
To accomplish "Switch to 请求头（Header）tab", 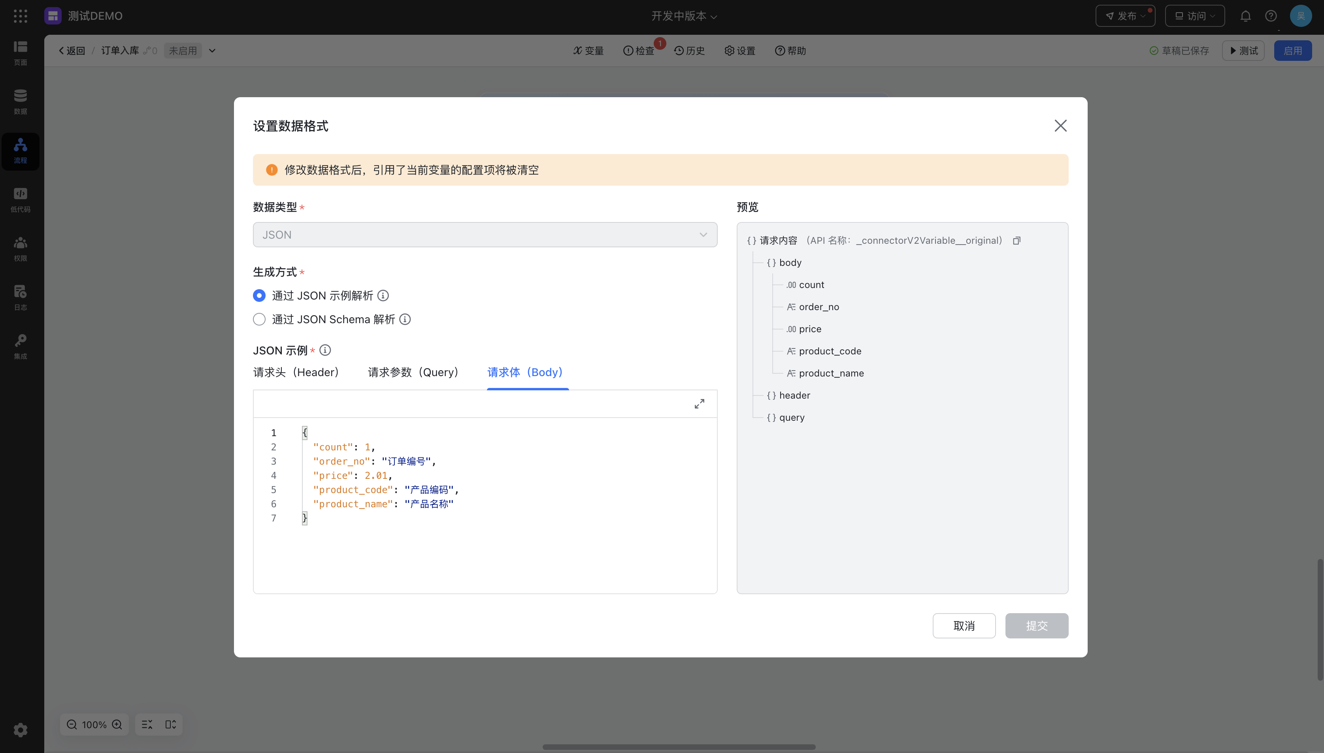I will click(x=296, y=373).
